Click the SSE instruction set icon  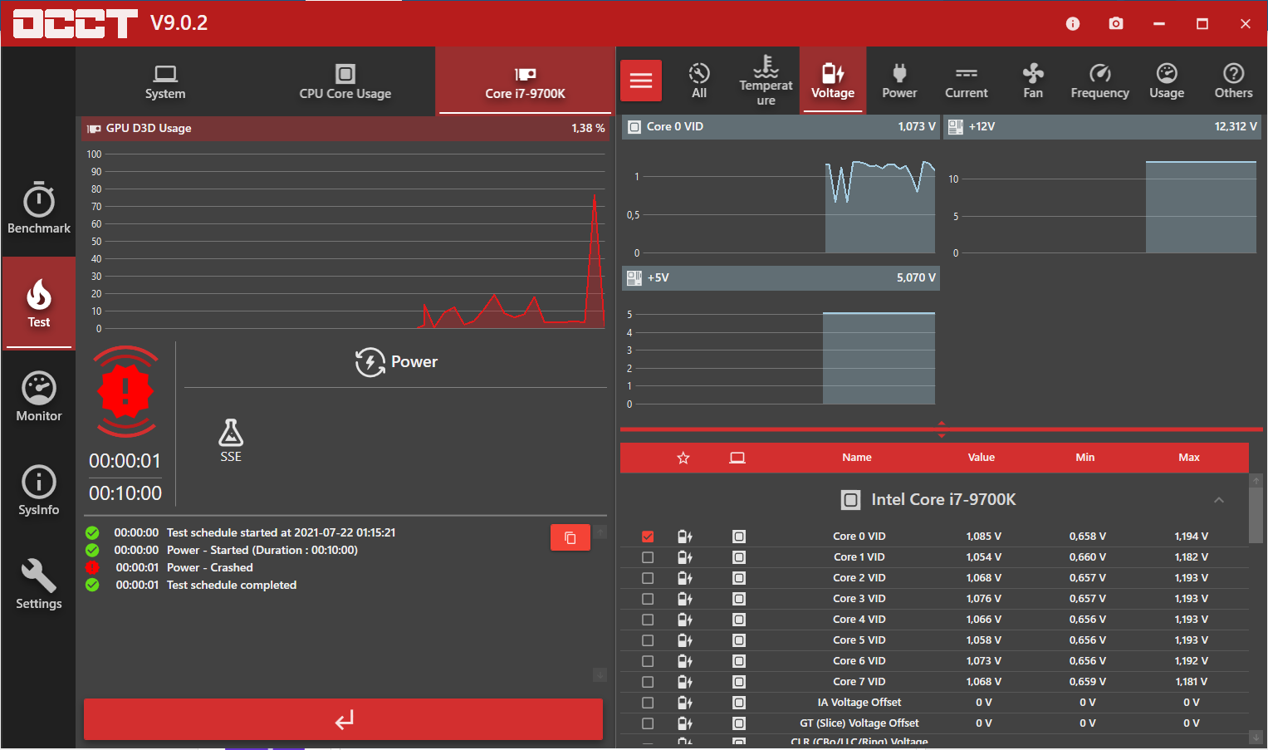coord(231,440)
